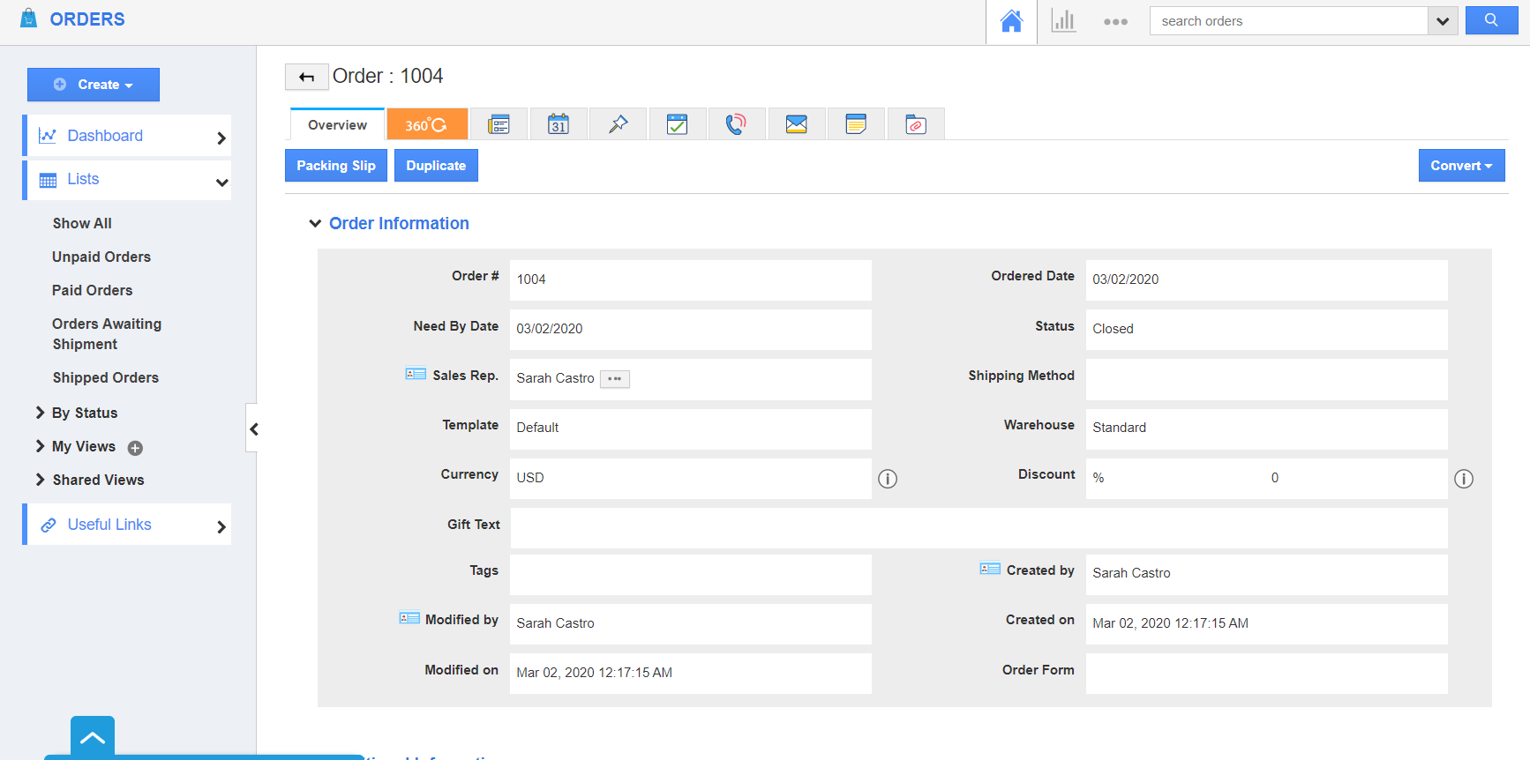This screenshot has width=1530, height=760.
Task: Open the notes tab icon
Action: (856, 124)
